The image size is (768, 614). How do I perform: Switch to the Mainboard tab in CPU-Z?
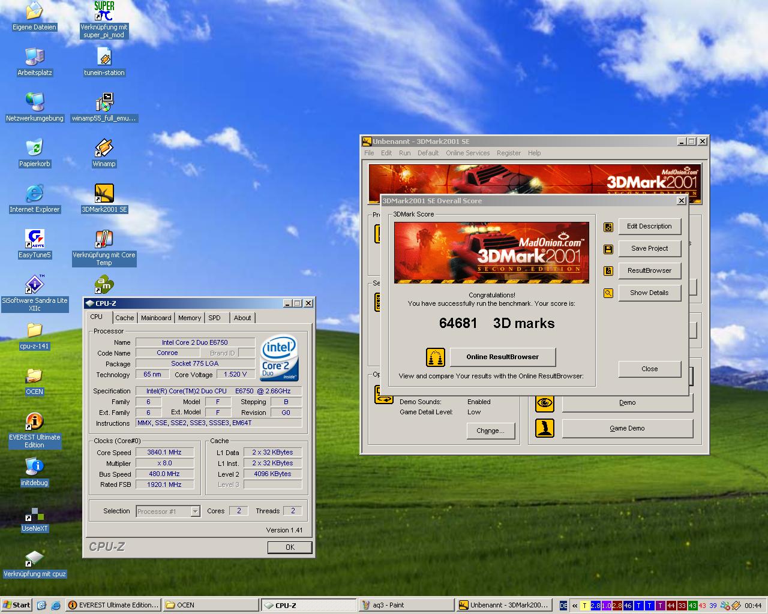tap(156, 318)
